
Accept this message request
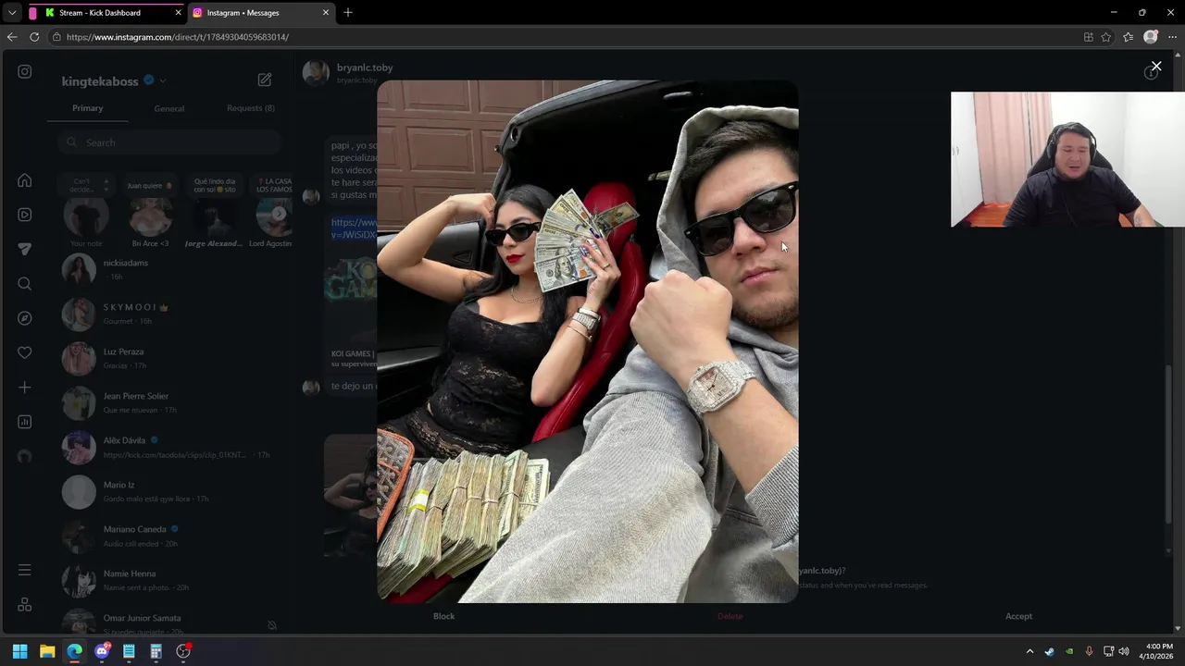point(1018,616)
